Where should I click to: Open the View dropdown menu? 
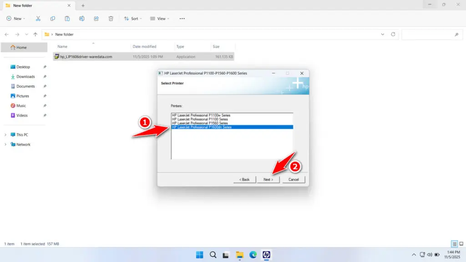coord(160,18)
